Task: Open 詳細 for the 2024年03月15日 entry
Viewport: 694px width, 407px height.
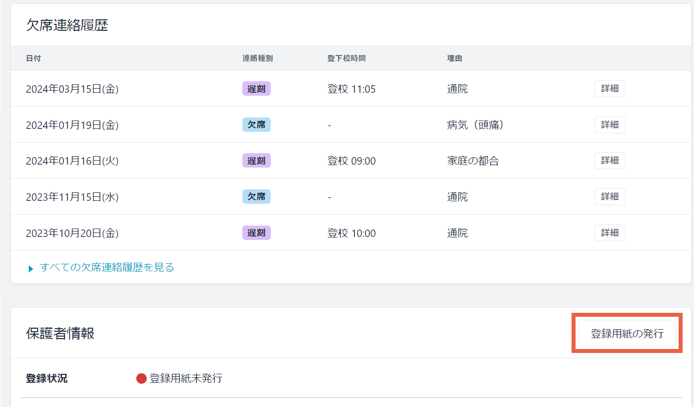Action: (x=610, y=89)
